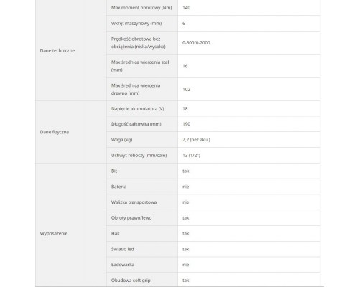Click the Wyposażenie category cell
Screen dimensions: 359x287
pos(71,225)
